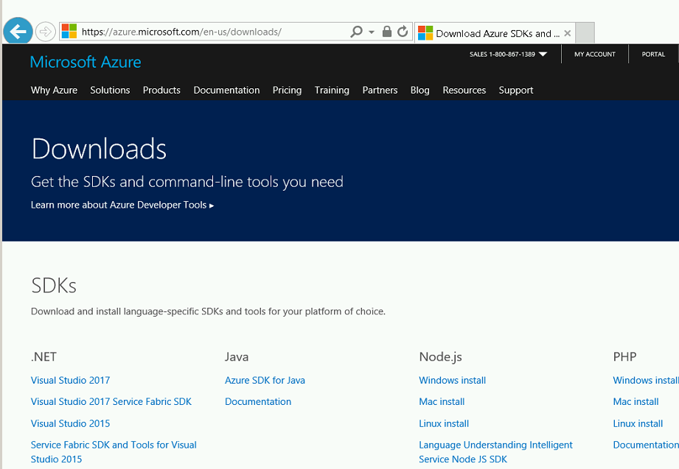Image resolution: width=679 pixels, height=469 pixels.
Task: Open the Pricing menu item
Action: click(x=287, y=90)
